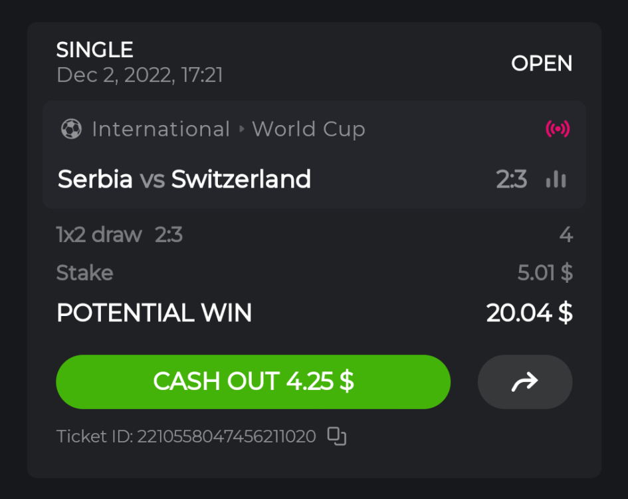Click the OPEN bet status label

pyautogui.click(x=542, y=64)
